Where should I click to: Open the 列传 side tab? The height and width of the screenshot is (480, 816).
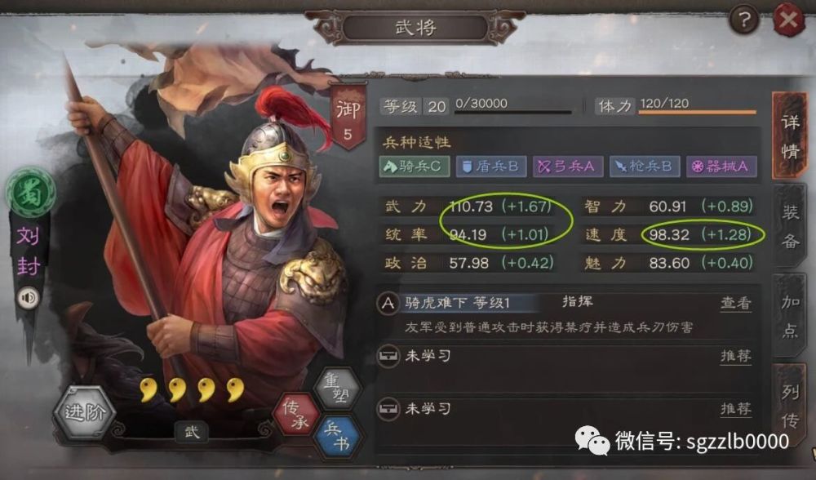(x=791, y=406)
